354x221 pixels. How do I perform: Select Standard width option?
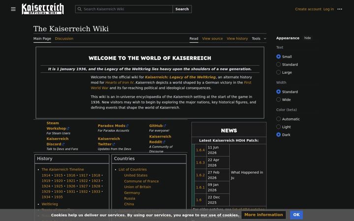click(278, 92)
